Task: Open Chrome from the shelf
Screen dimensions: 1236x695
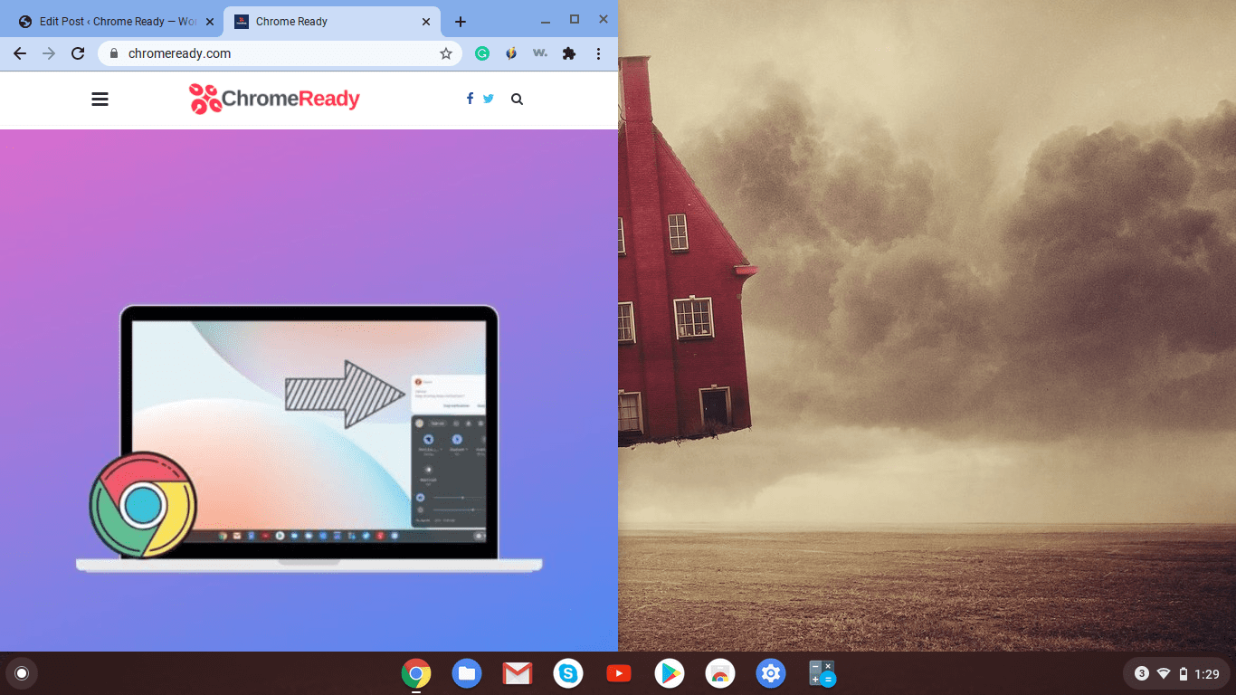Action: pos(416,673)
